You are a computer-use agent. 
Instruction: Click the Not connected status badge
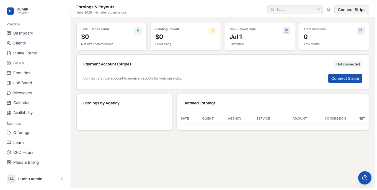(x=348, y=64)
